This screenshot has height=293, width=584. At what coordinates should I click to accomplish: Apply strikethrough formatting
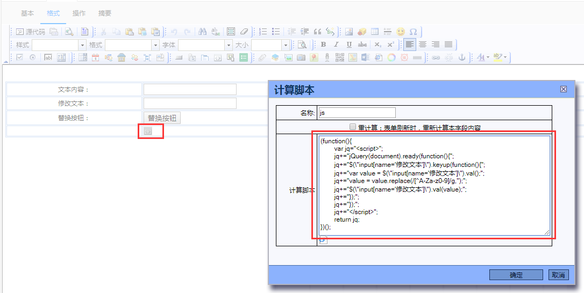[362, 45]
